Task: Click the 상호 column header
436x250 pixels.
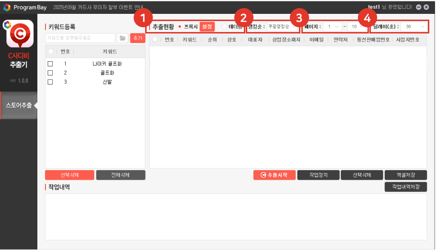Action: [x=231, y=40]
